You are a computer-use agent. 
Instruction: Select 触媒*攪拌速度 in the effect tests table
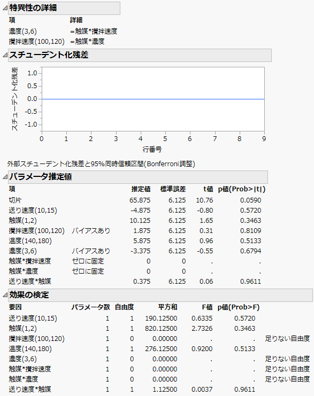tap(30, 369)
